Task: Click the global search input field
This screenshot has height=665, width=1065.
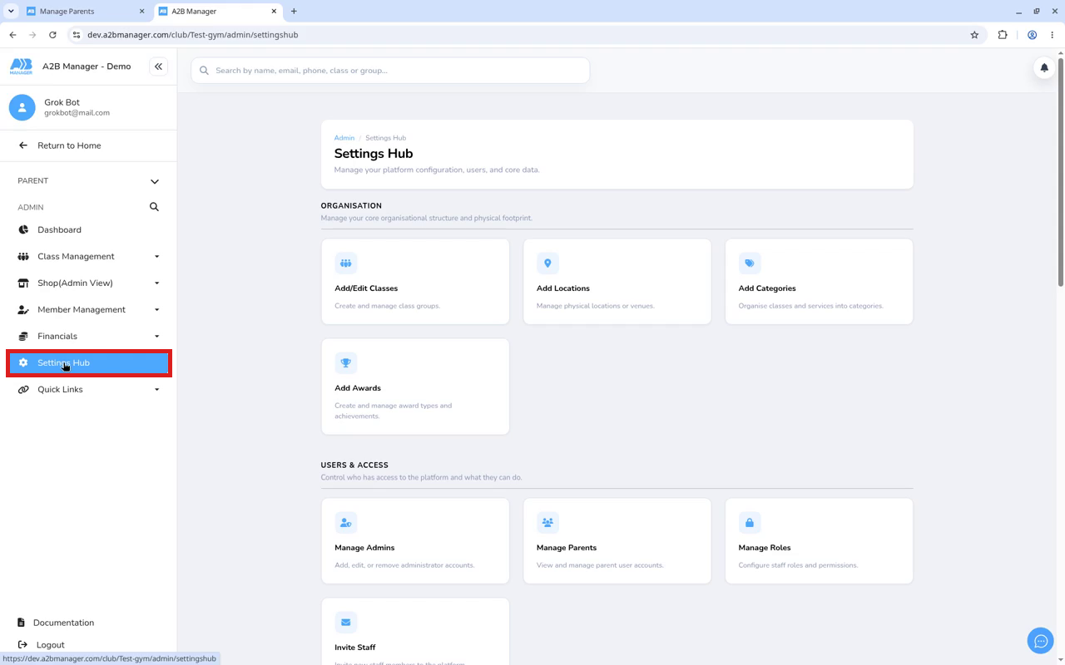Action: 390,71
